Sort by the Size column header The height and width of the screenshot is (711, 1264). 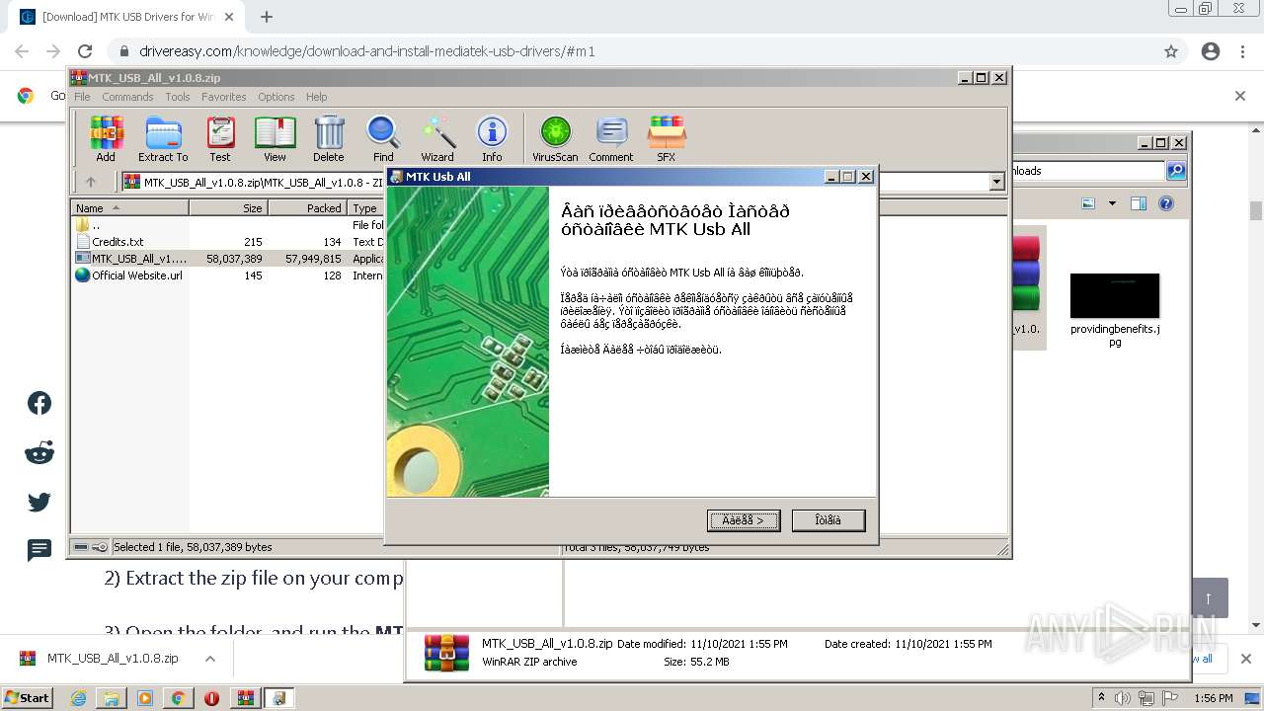click(x=228, y=208)
